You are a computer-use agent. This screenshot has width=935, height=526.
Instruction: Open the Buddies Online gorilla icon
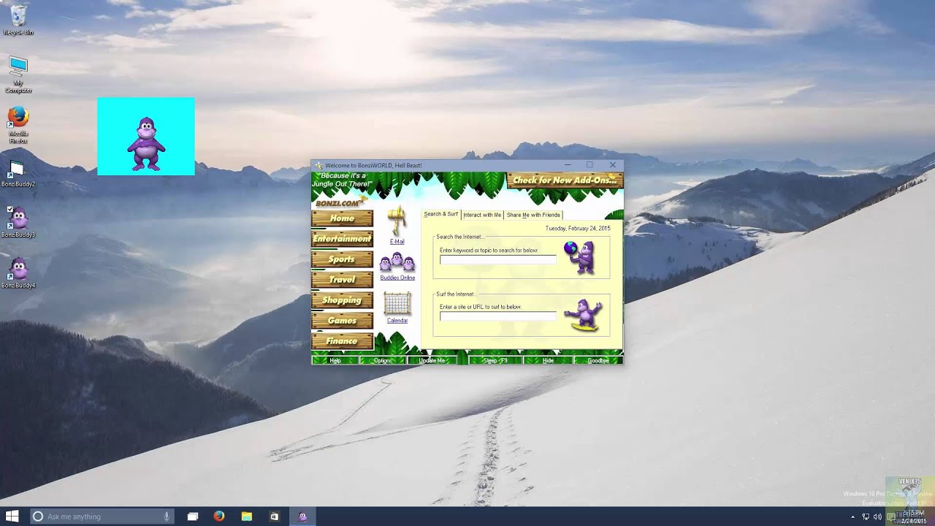pyautogui.click(x=397, y=262)
